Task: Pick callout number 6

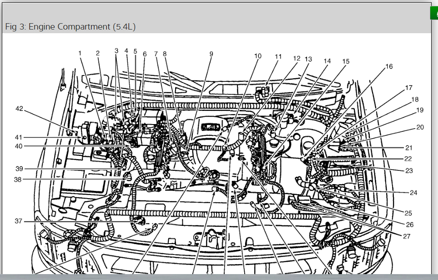Action: pyautogui.click(x=145, y=54)
